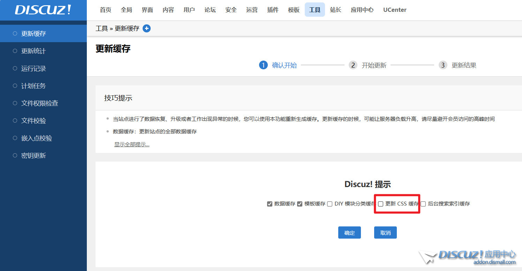The width and height of the screenshot is (522, 271).
Task: Open the 界面 top menu
Action: [x=147, y=10]
